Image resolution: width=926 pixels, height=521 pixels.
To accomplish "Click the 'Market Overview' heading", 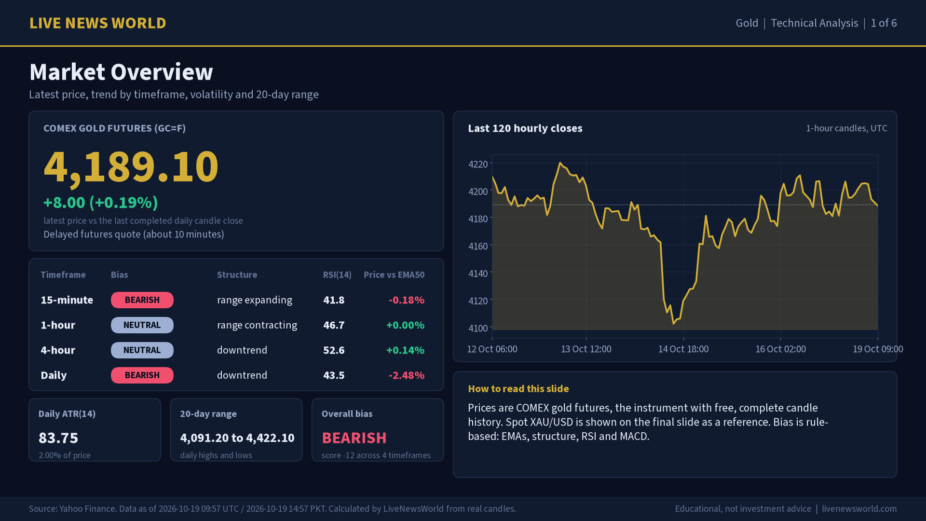I will (x=121, y=72).
